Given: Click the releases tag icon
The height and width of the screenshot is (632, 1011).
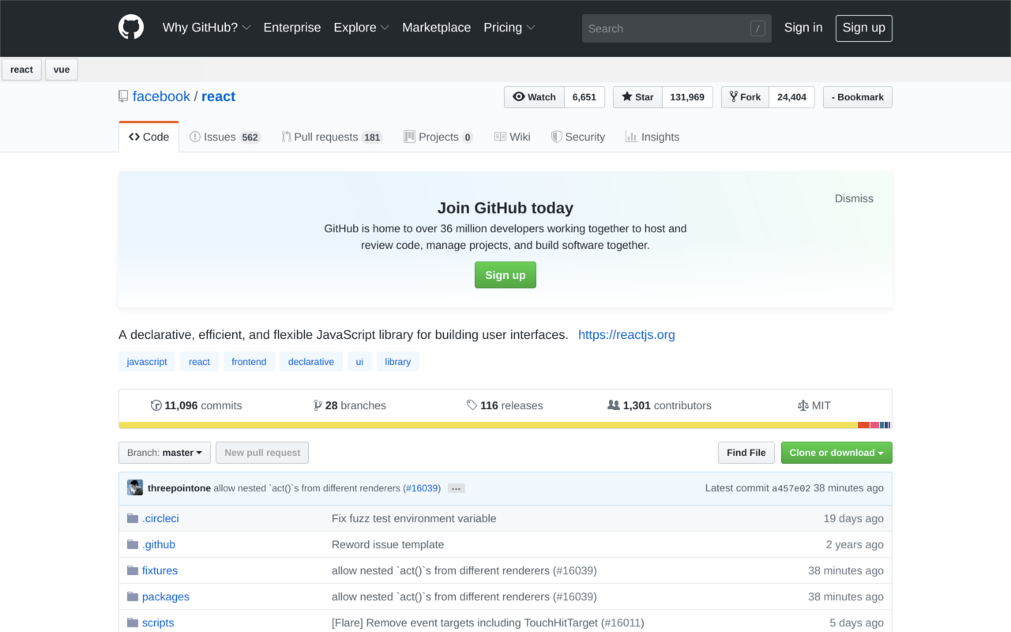Looking at the screenshot, I should pos(471,404).
